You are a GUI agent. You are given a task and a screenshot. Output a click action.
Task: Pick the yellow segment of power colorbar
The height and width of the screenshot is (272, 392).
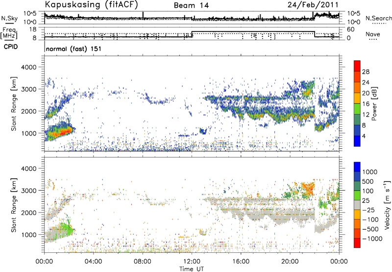tap(357, 98)
